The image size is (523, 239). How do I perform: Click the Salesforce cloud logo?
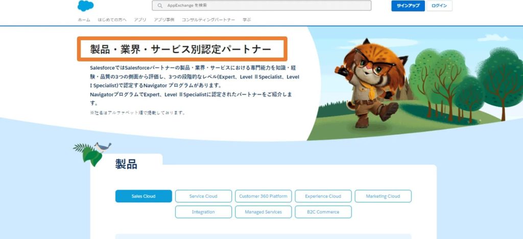(x=85, y=6)
